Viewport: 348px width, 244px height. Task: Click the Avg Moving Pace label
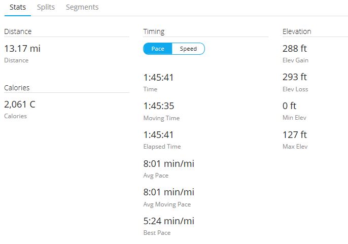pyautogui.click(x=167, y=204)
